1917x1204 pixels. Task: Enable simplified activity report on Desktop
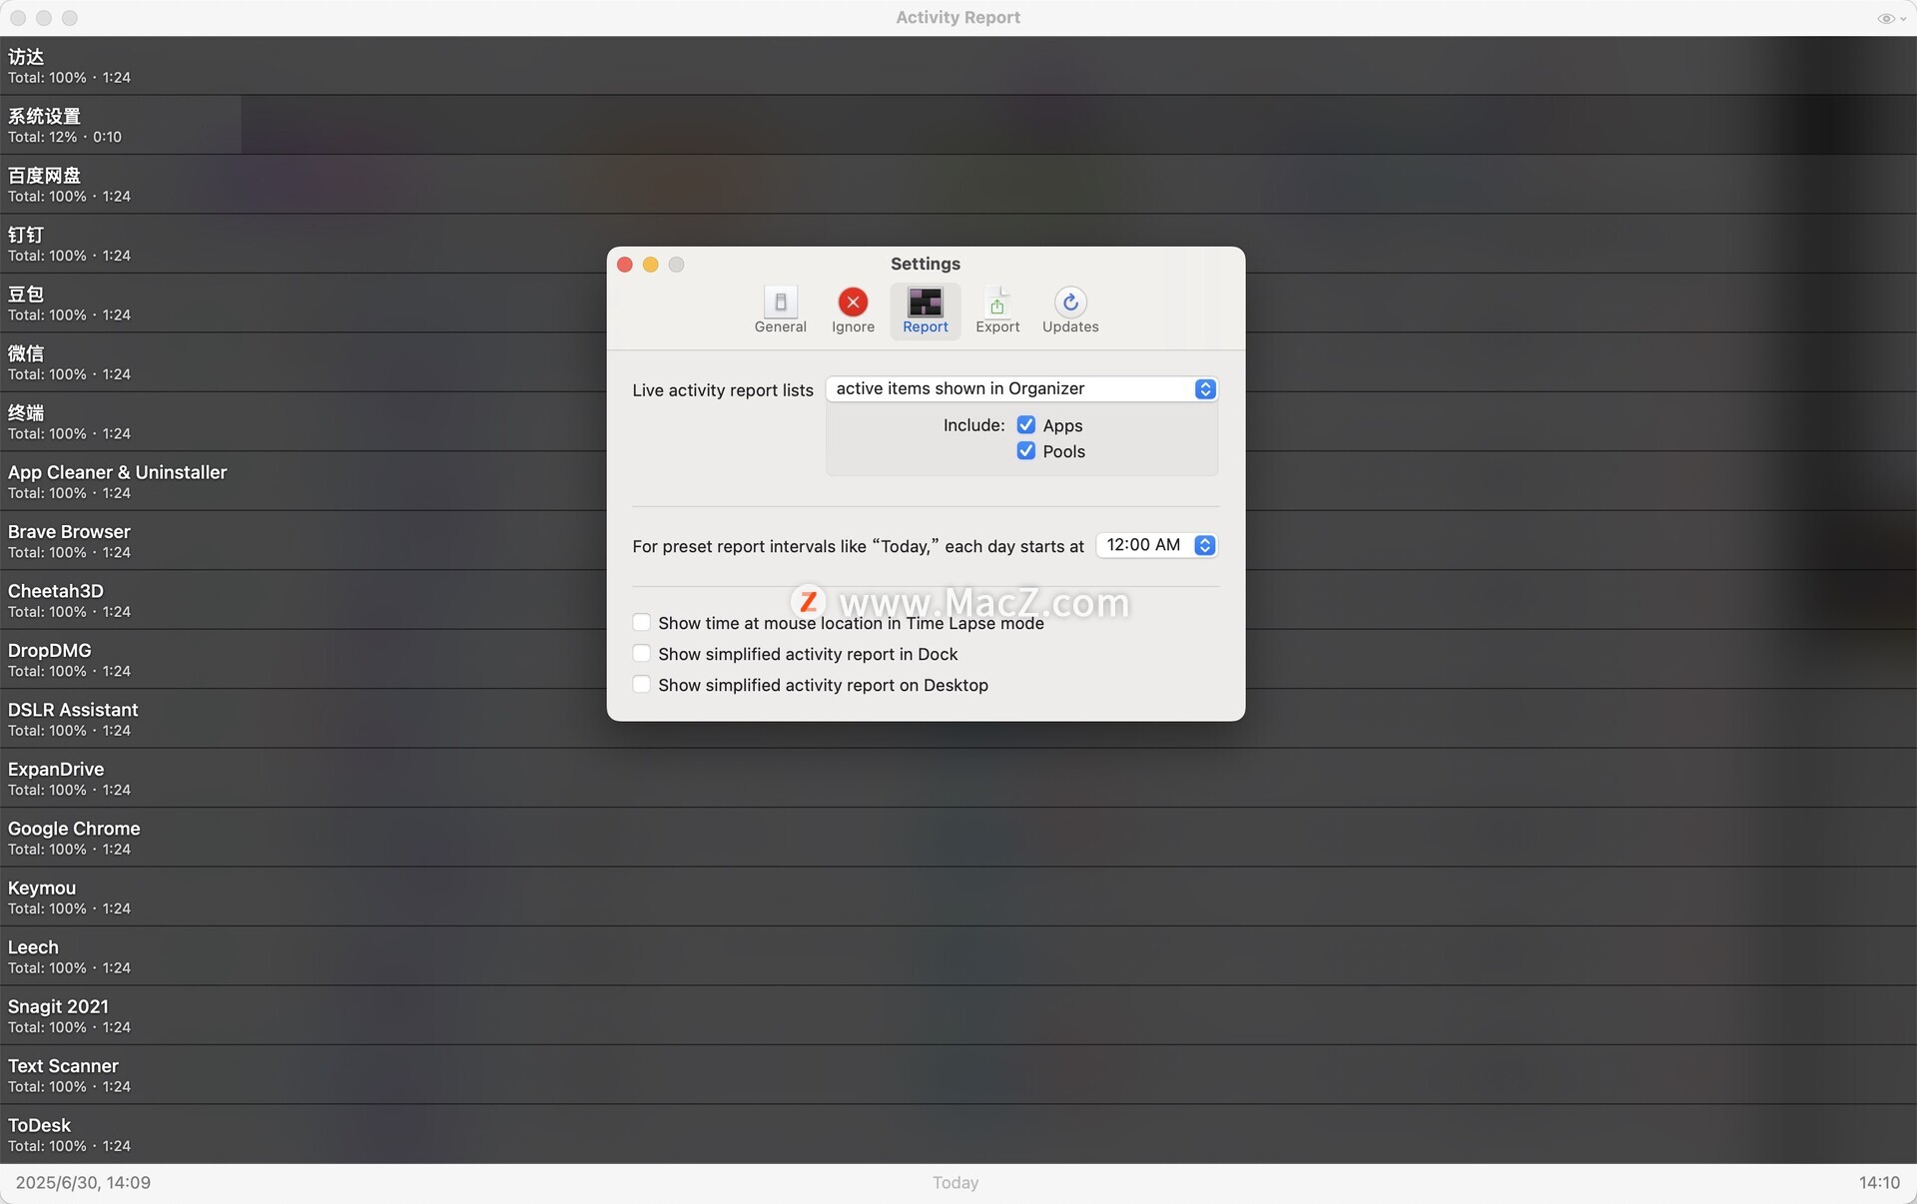[x=641, y=685]
